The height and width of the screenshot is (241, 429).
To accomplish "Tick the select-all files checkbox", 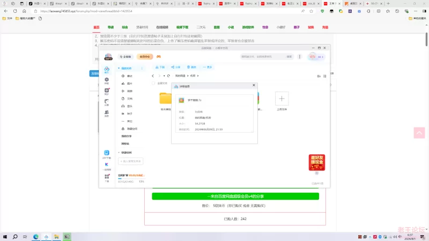I will [153, 84].
